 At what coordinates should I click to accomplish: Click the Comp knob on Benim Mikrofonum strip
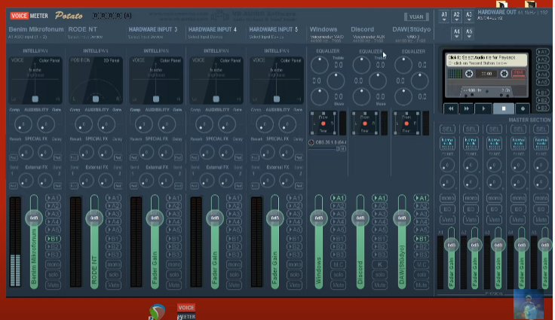click(23, 124)
